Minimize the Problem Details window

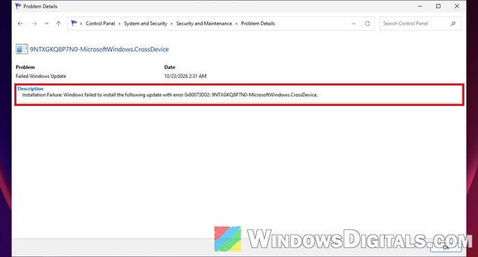(x=420, y=6)
